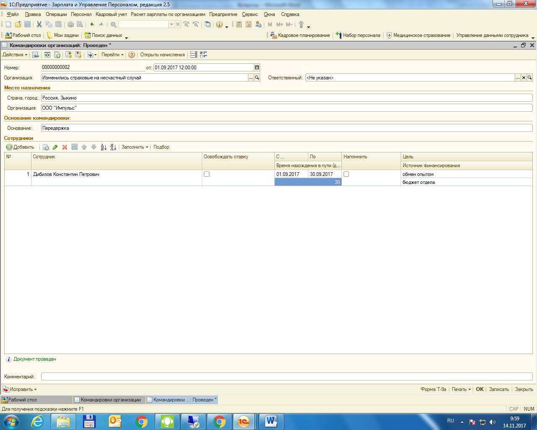Viewport: 537px width, 430px height.
Task: Open Microsoft Word in Windows taskbar
Action: coord(271,421)
